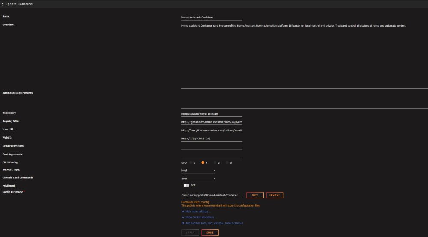
Task: Focus the Config Directory path field
Action: click(x=211, y=195)
